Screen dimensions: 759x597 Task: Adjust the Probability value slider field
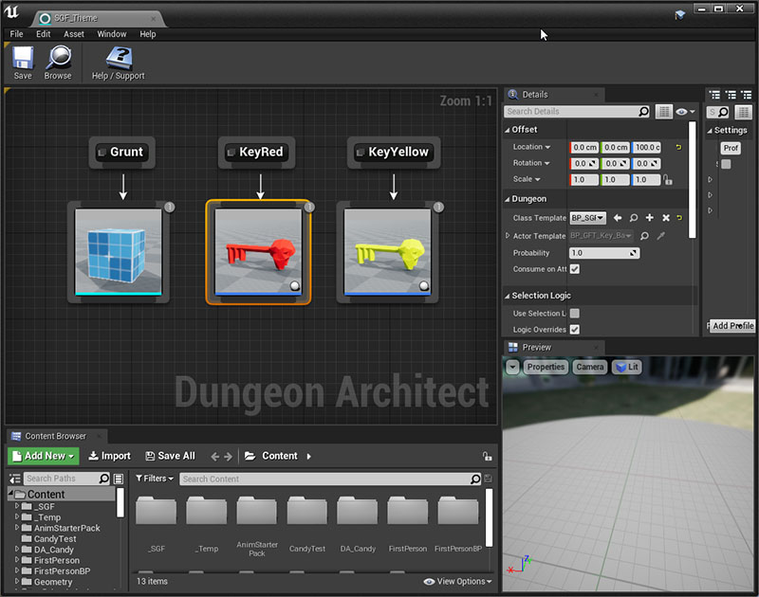coord(604,253)
